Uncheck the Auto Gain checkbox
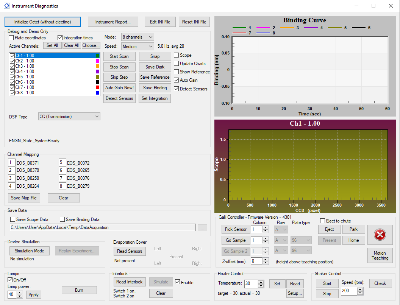 click(x=176, y=80)
